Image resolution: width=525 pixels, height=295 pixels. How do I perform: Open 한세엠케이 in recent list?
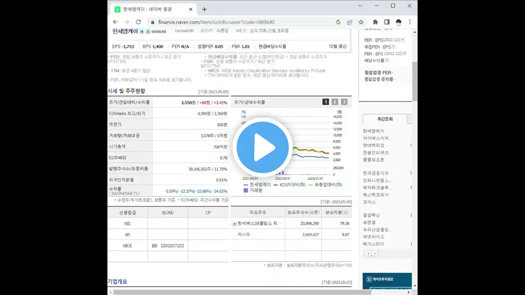tap(374, 131)
